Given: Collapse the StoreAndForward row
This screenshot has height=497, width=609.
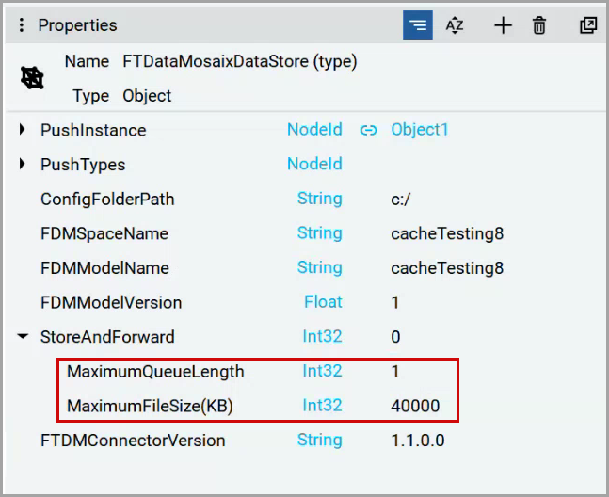Looking at the screenshot, I should point(23,336).
